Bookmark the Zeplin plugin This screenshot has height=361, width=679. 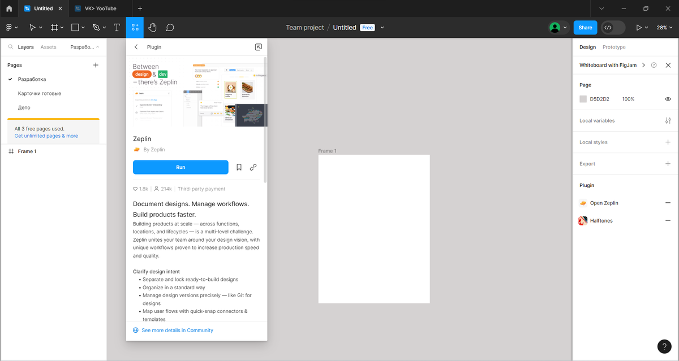239,167
